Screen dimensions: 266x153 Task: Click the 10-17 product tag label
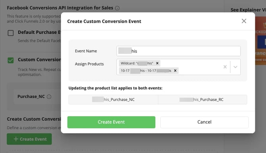point(146,70)
